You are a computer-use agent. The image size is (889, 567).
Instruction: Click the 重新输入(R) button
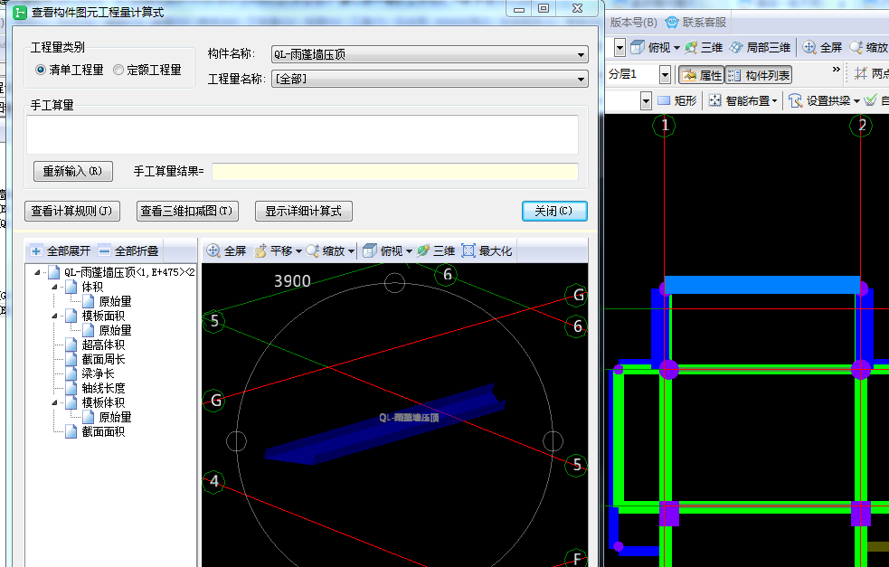pyautogui.click(x=73, y=171)
